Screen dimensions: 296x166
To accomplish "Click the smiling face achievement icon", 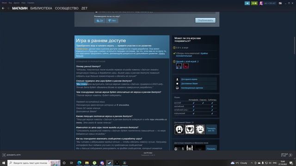I will (x=200, y=129).
